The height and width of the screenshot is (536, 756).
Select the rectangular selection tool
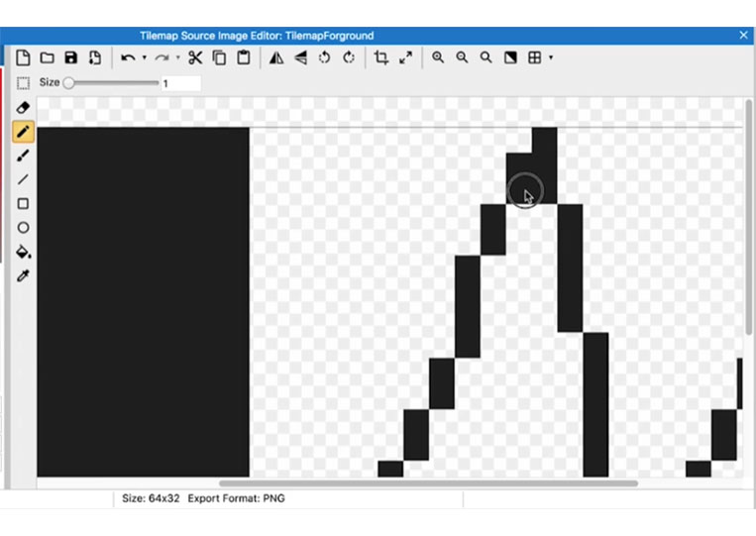click(x=23, y=83)
